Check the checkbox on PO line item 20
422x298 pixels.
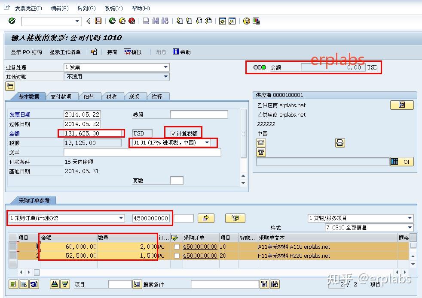click(x=177, y=256)
